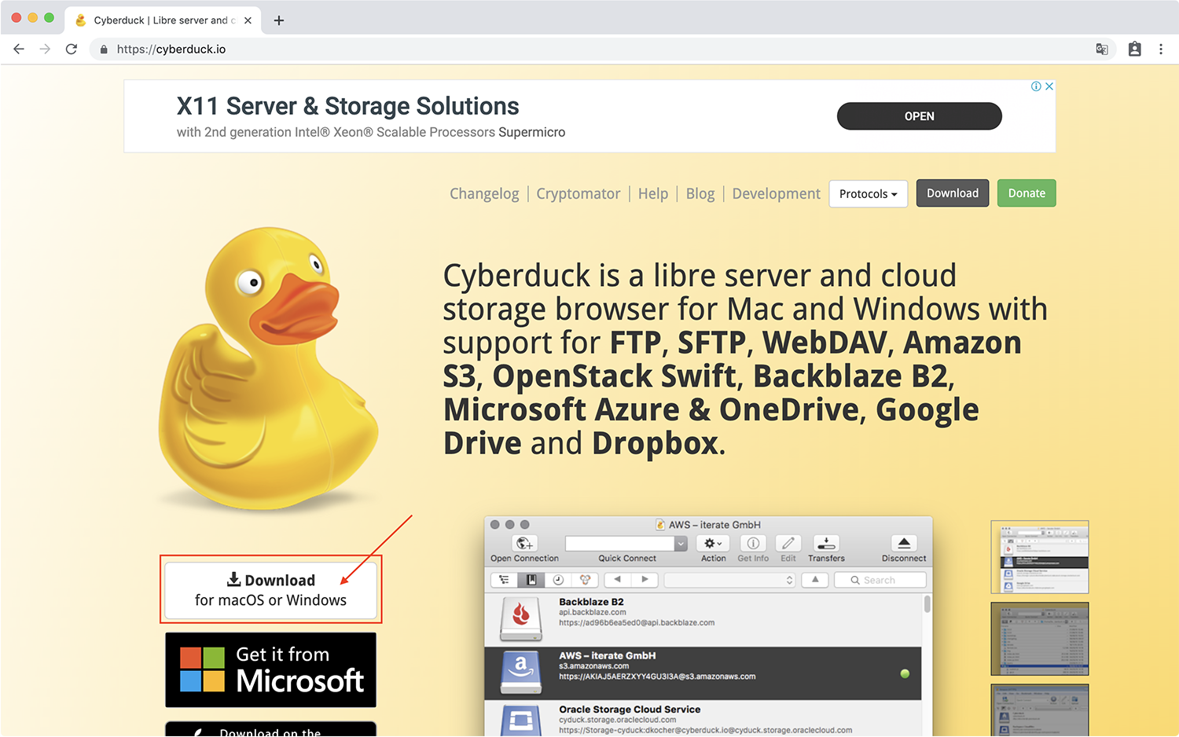Select the Backblaze B2 bookmark
The image size is (1179, 737).
pyautogui.click(x=703, y=619)
